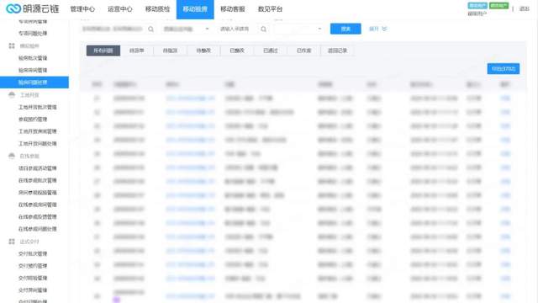Open 工地开放批次管理 in the sidebar
The image size is (538, 303).
click(38, 107)
